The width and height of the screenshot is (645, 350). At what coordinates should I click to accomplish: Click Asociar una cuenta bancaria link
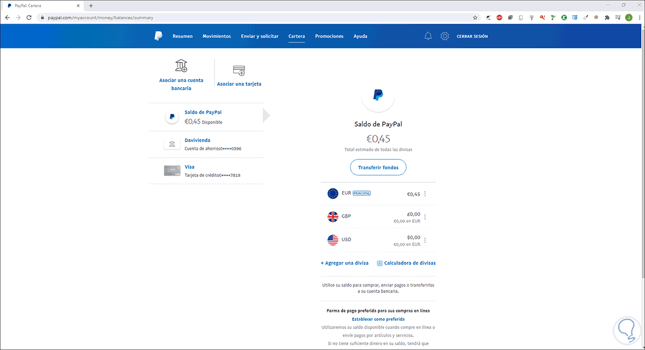[x=181, y=84]
